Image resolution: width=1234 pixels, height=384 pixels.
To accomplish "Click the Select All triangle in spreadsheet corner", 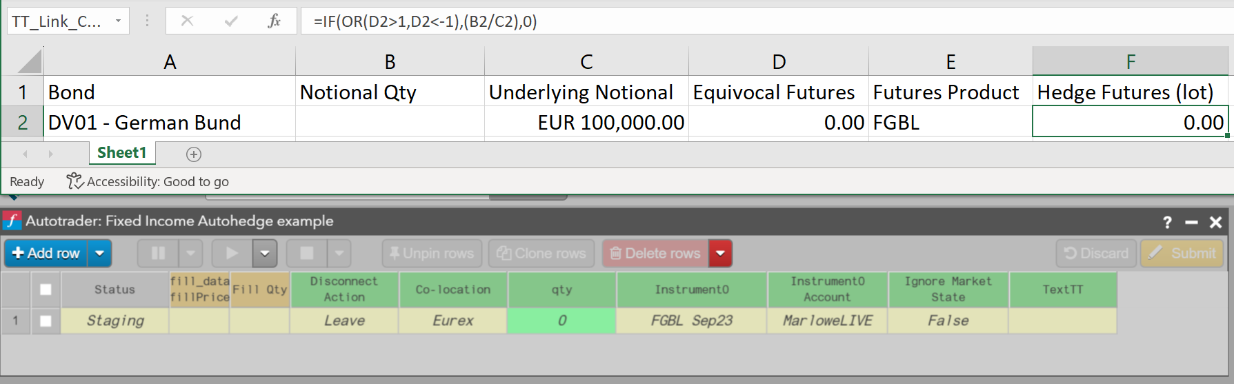I will 30,62.
